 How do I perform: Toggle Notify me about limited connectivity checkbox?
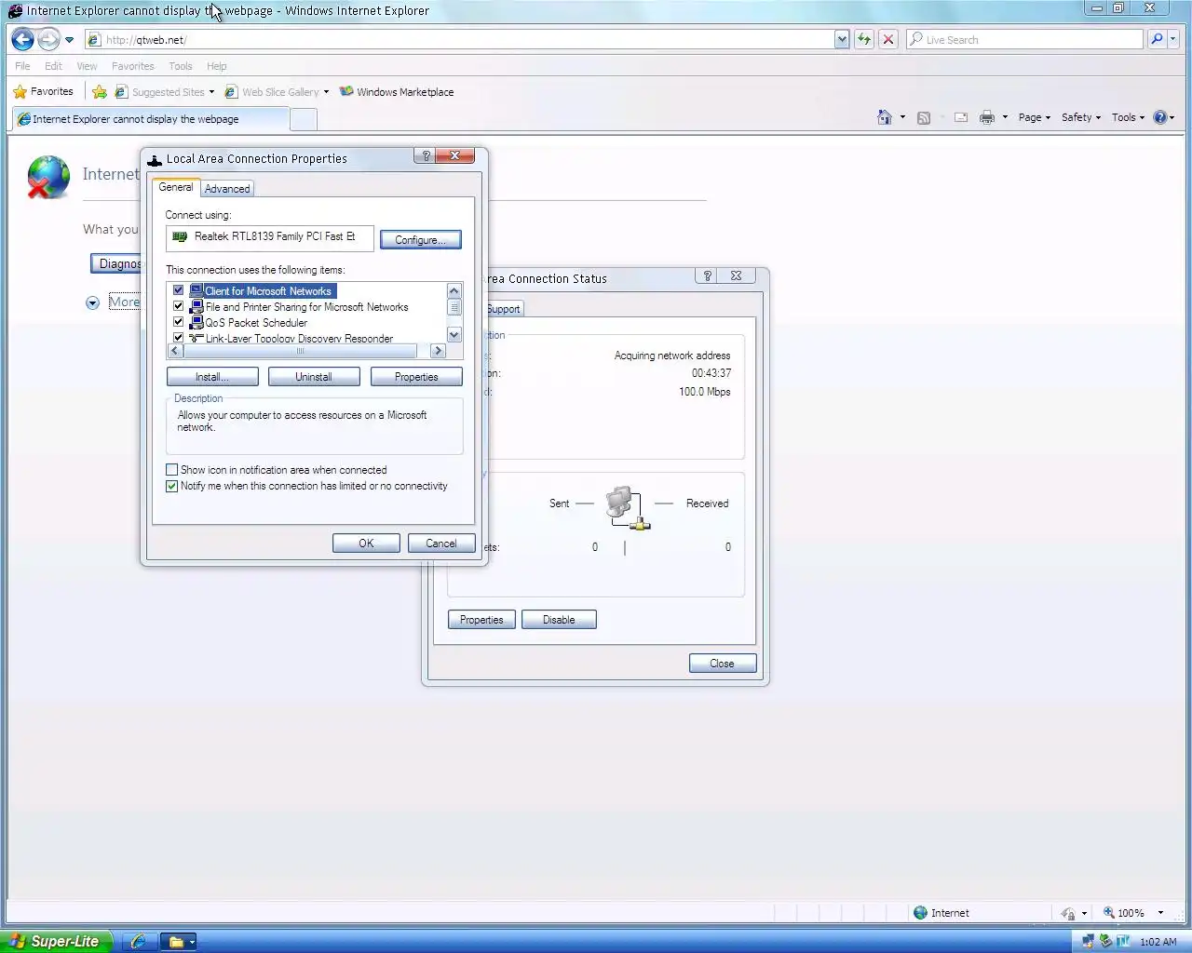point(171,486)
